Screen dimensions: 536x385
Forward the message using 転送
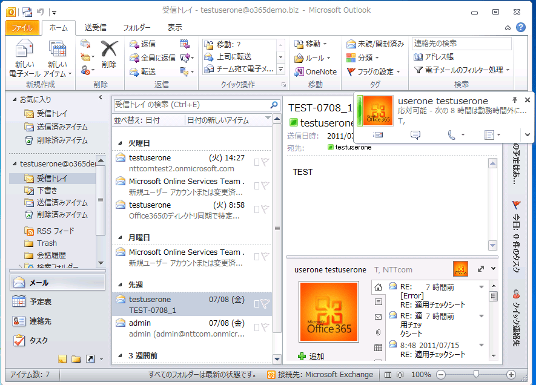[142, 72]
